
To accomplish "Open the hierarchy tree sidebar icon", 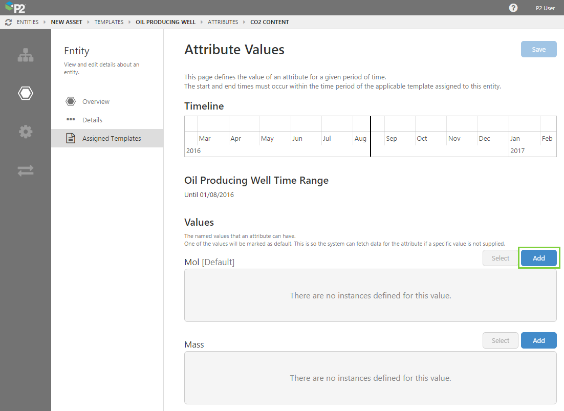I will 26,55.
